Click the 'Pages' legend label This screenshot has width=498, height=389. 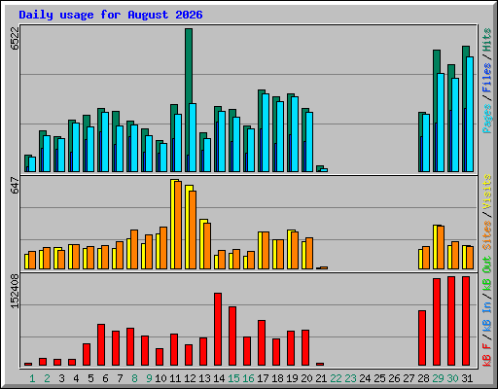(486, 119)
